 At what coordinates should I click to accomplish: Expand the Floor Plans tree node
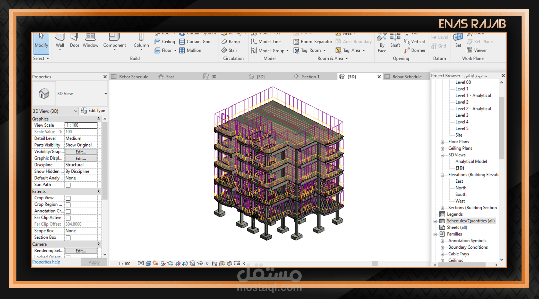click(x=442, y=142)
